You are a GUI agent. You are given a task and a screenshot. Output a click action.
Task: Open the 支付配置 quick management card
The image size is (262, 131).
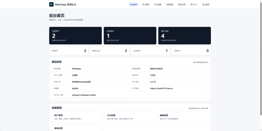tap(130, 117)
